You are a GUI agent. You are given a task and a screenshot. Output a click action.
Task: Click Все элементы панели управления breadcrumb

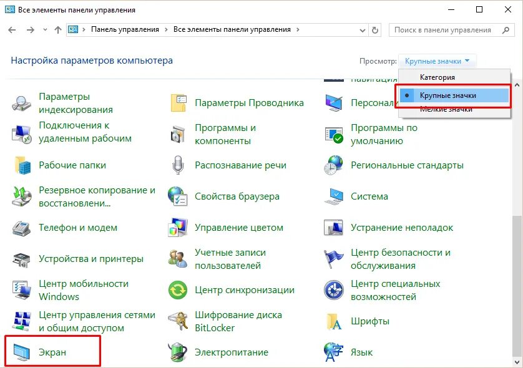(233, 29)
